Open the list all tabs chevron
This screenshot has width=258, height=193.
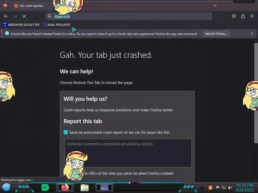click(x=215, y=6)
